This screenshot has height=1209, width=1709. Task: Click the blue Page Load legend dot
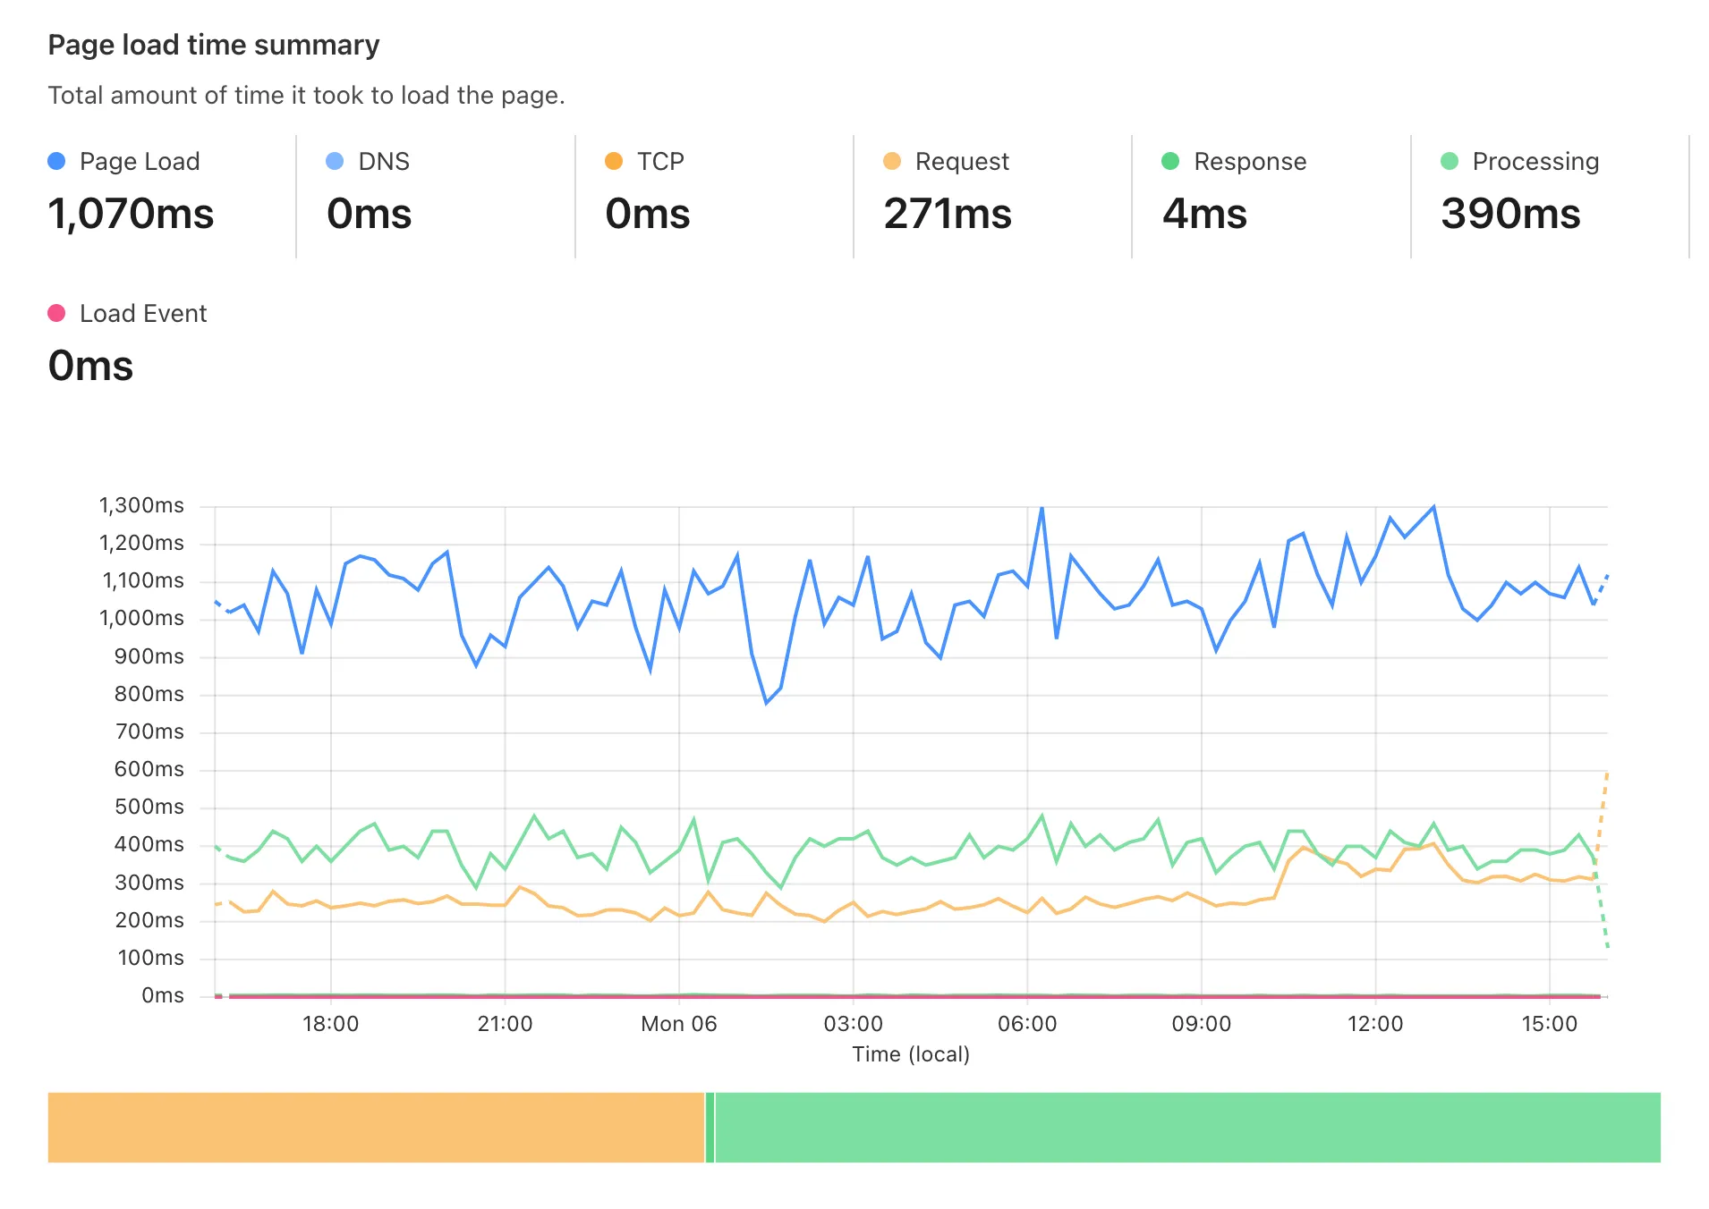pos(56,161)
